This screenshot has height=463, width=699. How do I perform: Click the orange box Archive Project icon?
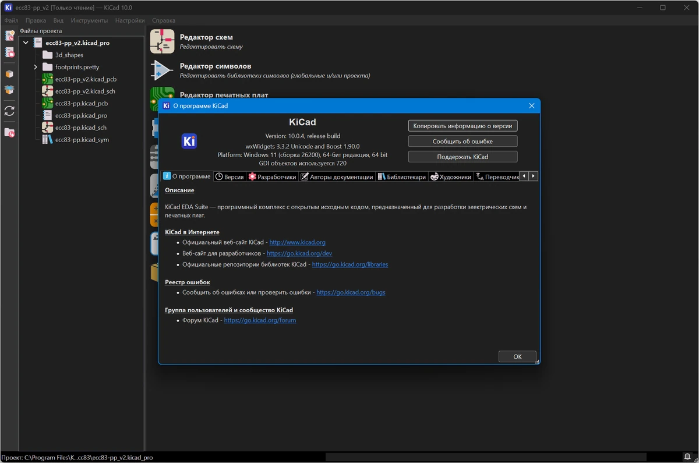(x=9, y=74)
